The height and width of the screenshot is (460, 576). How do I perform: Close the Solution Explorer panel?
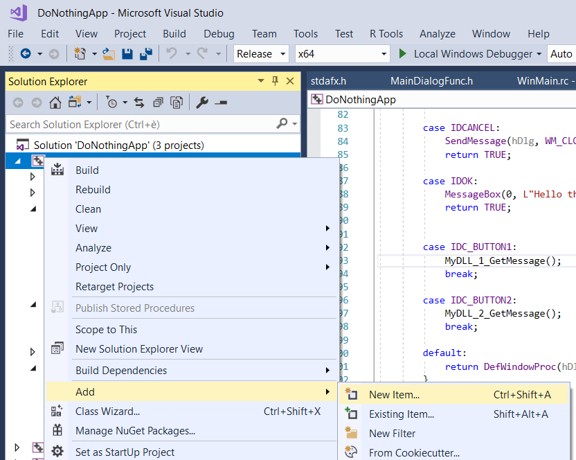[x=290, y=81]
